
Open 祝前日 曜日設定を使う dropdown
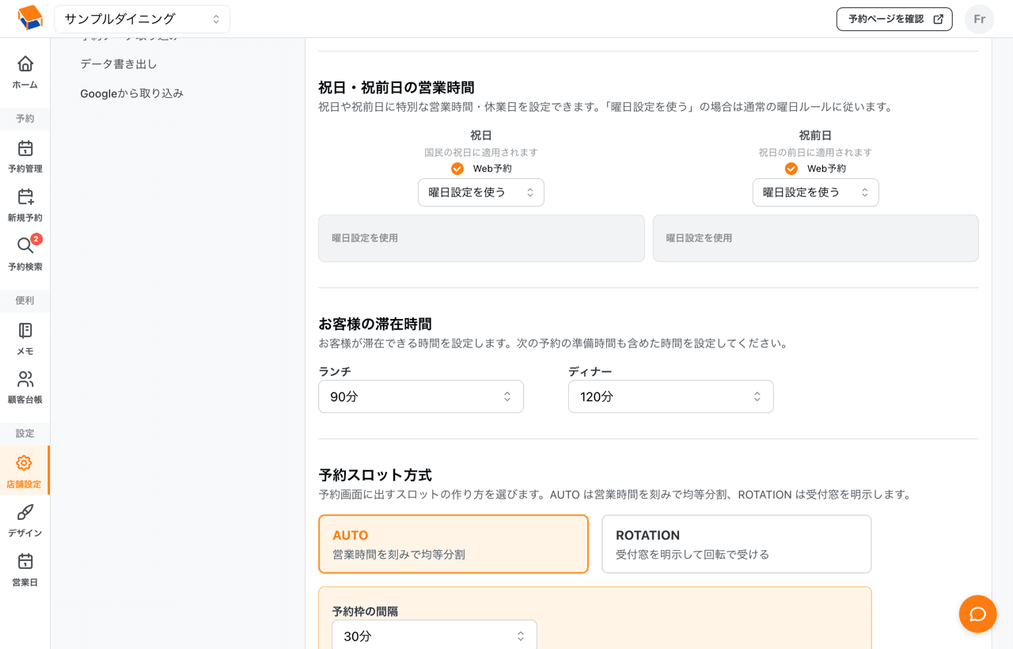click(x=816, y=192)
